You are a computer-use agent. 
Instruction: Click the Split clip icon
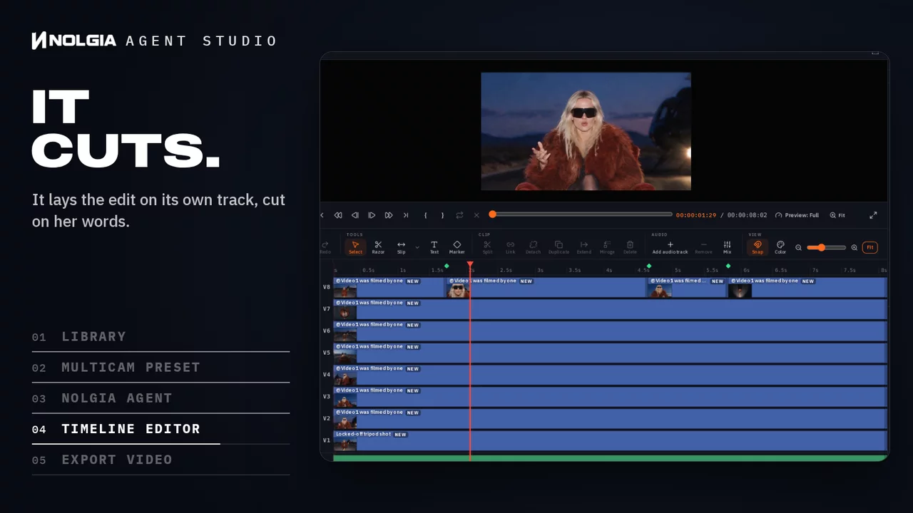point(487,247)
